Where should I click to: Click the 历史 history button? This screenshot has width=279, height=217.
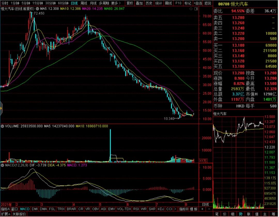pos(149,3)
